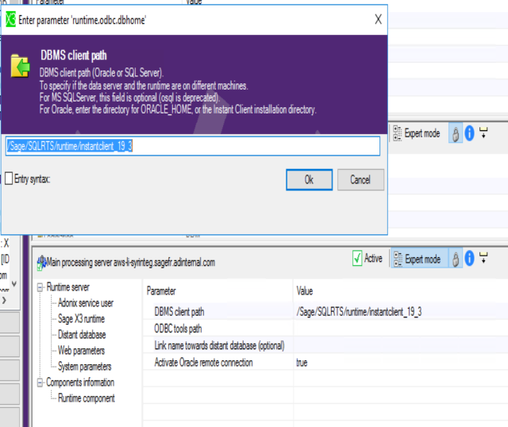
Task: Open Web parameters in the tree
Action: 81,351
